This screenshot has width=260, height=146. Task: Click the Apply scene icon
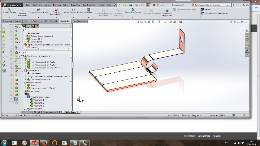coord(175,22)
